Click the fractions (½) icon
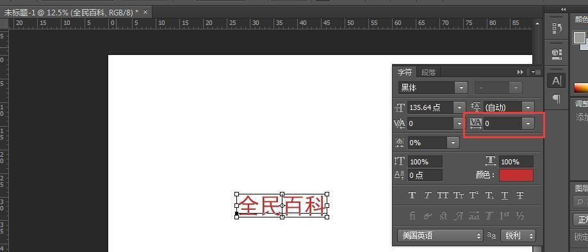 coord(519,216)
